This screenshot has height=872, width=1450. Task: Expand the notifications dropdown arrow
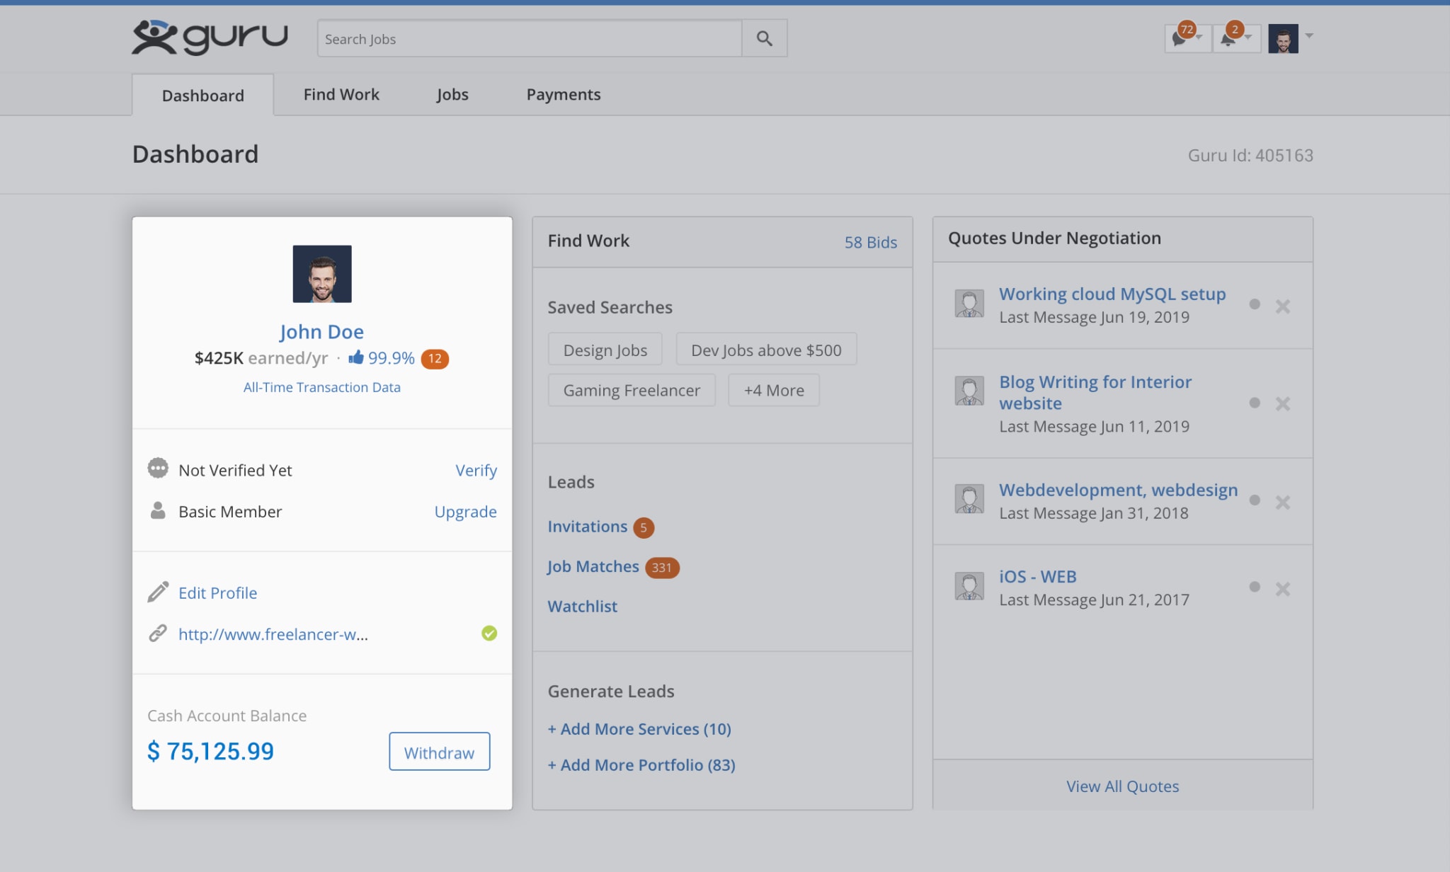click(1248, 37)
